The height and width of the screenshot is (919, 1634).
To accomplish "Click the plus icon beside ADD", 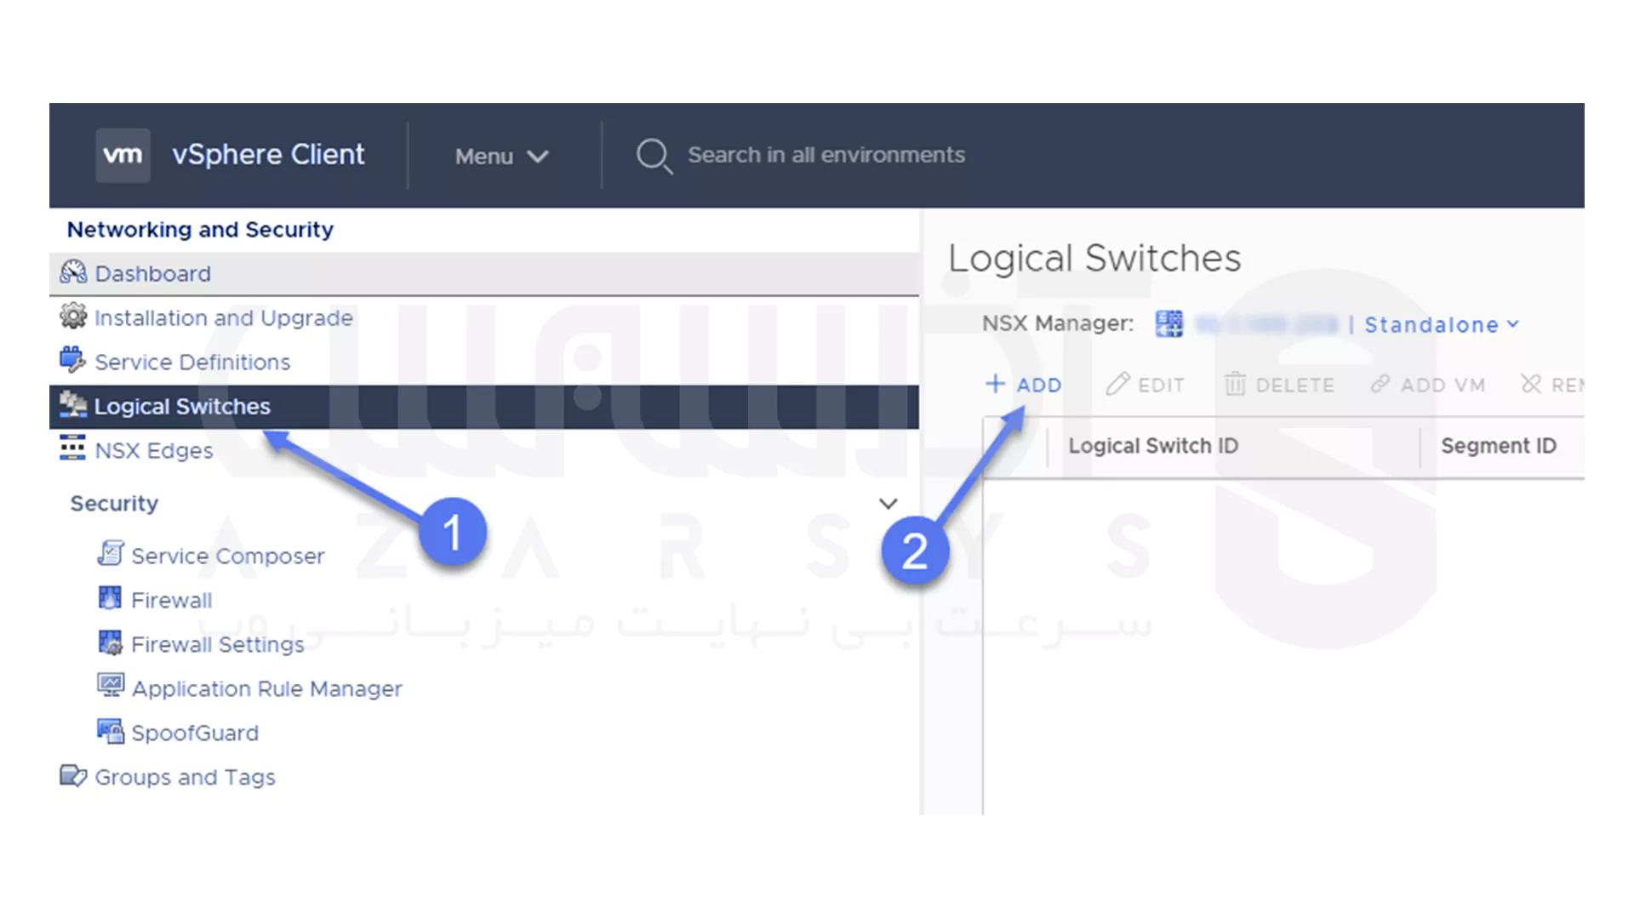I will pyautogui.click(x=995, y=384).
